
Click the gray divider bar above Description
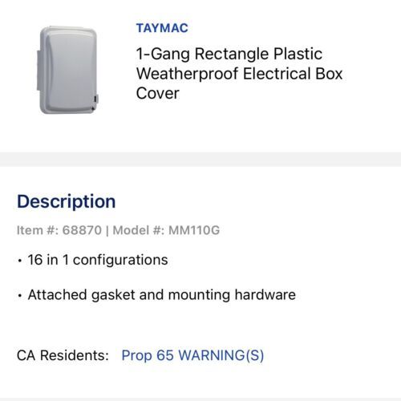coord(200,160)
